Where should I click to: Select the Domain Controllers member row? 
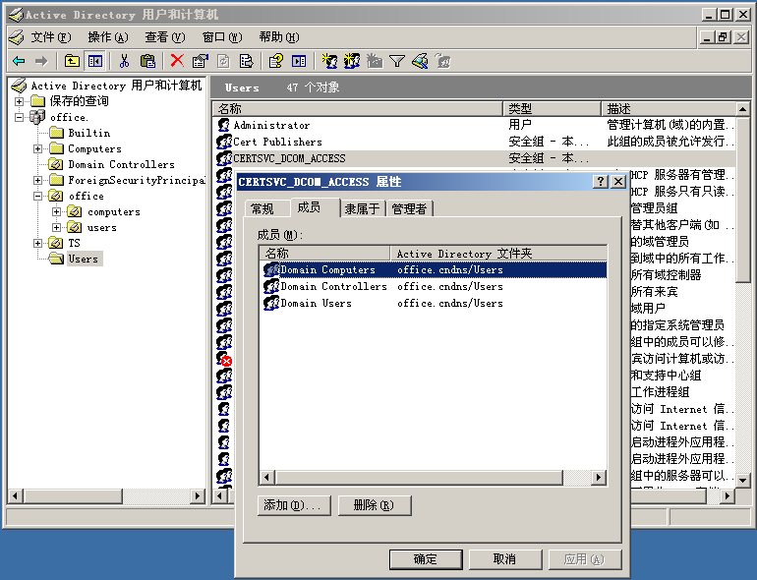[333, 287]
